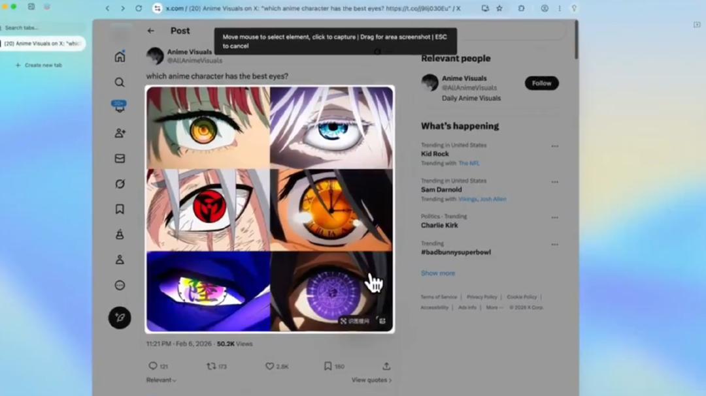Viewport: 706px width, 396px height.
Task: Open Vikings, Josh Allen trending link
Action: pyautogui.click(x=482, y=199)
